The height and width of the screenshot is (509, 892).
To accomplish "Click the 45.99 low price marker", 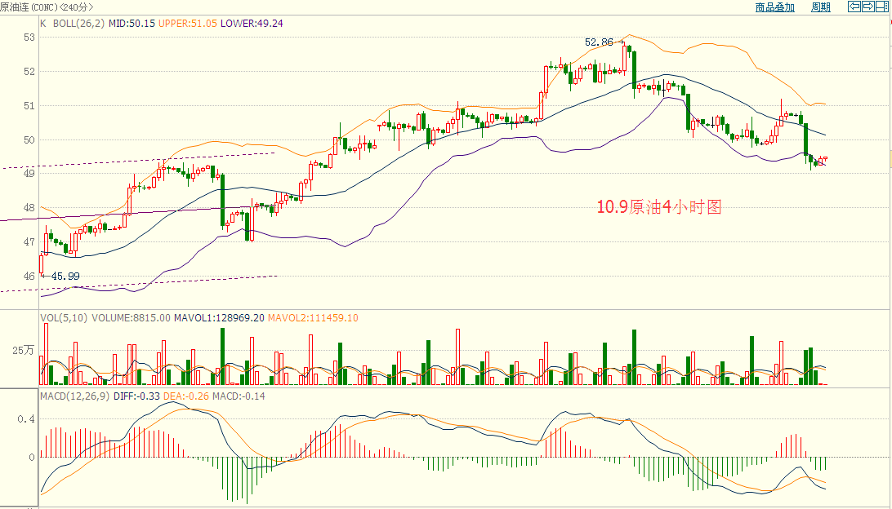I will 65,276.
